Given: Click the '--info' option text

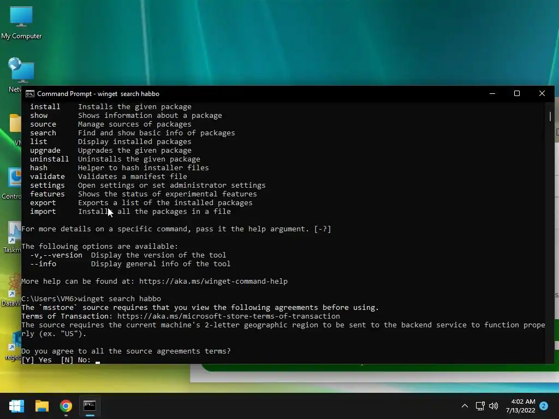Looking at the screenshot, I should tap(43, 264).
